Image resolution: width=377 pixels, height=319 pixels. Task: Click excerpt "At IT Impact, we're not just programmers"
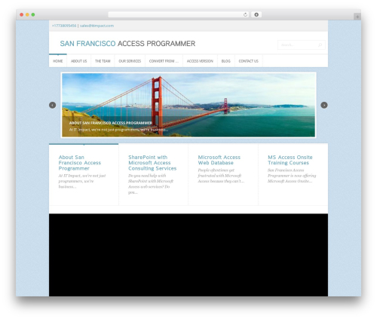click(x=82, y=181)
